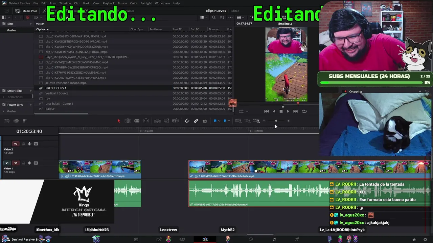This screenshot has height=243, width=433.
Task: Toggle Linked Selection chain icon
Action: coord(196,121)
